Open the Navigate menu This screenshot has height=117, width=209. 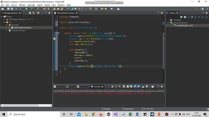click(x=31, y=5)
